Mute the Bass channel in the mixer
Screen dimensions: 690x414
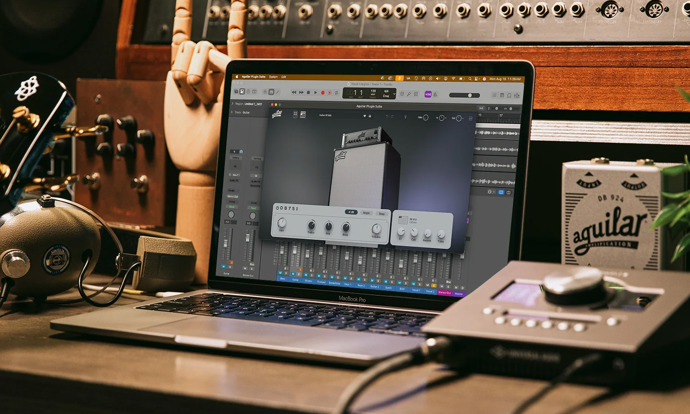280,272
